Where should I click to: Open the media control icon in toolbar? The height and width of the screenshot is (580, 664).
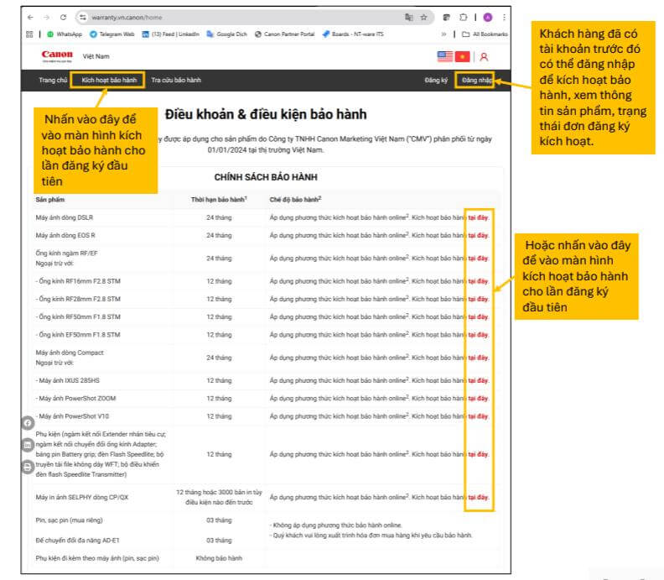tap(446, 18)
